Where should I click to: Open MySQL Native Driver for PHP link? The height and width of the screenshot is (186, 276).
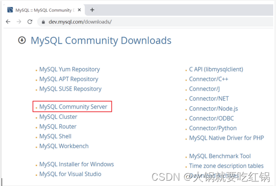[227, 138]
